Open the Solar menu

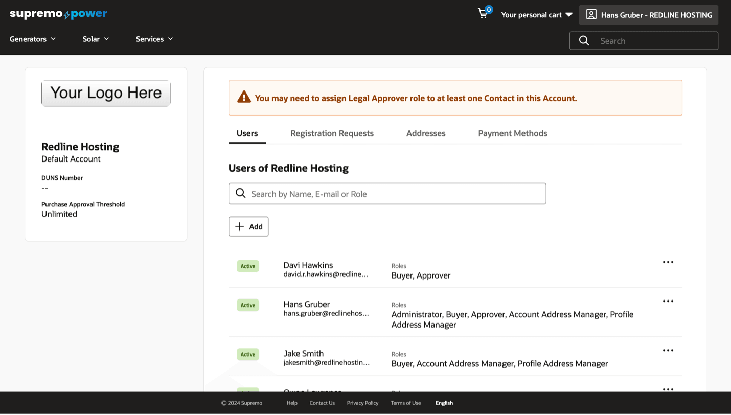point(95,39)
